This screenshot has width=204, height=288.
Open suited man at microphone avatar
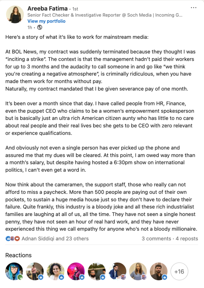point(117,271)
